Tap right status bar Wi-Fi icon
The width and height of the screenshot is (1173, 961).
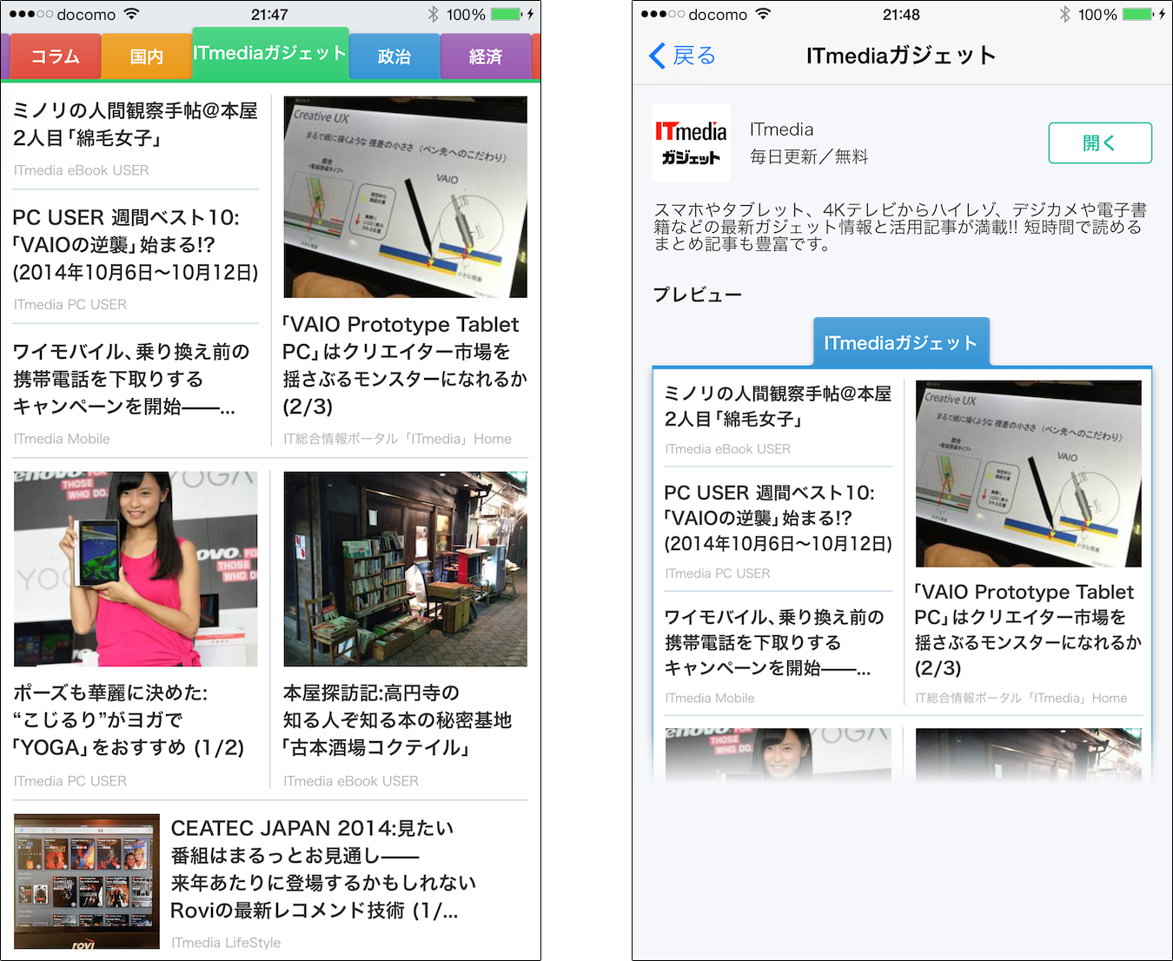tap(763, 14)
